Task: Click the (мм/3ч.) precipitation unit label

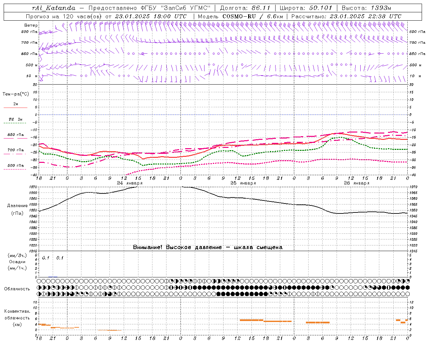Action: [17, 255]
